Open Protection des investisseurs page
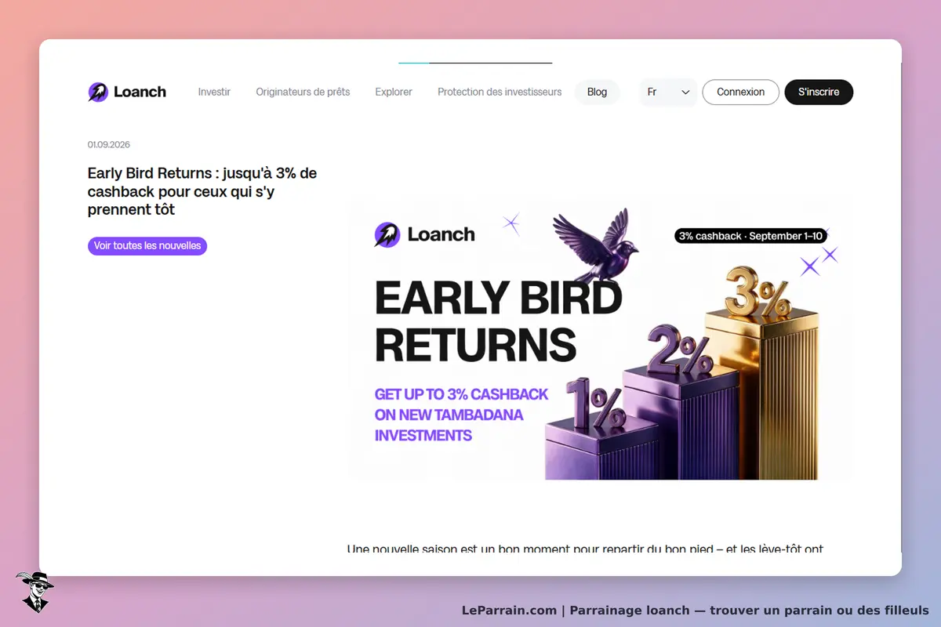 pyautogui.click(x=500, y=92)
